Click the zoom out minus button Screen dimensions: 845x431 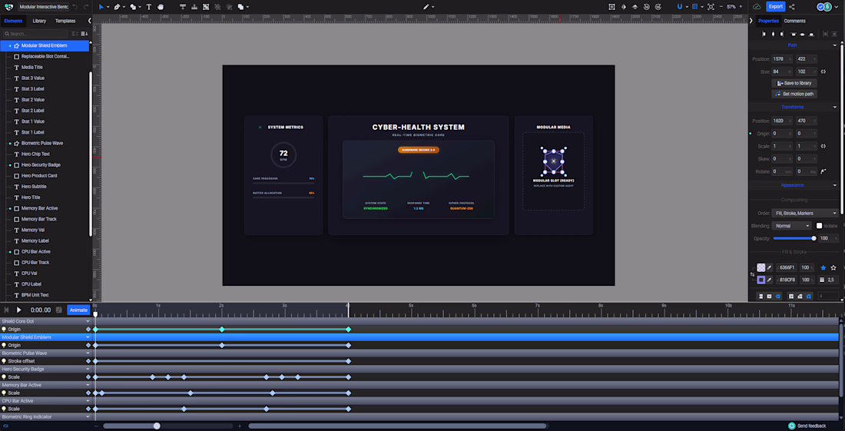coord(722,7)
